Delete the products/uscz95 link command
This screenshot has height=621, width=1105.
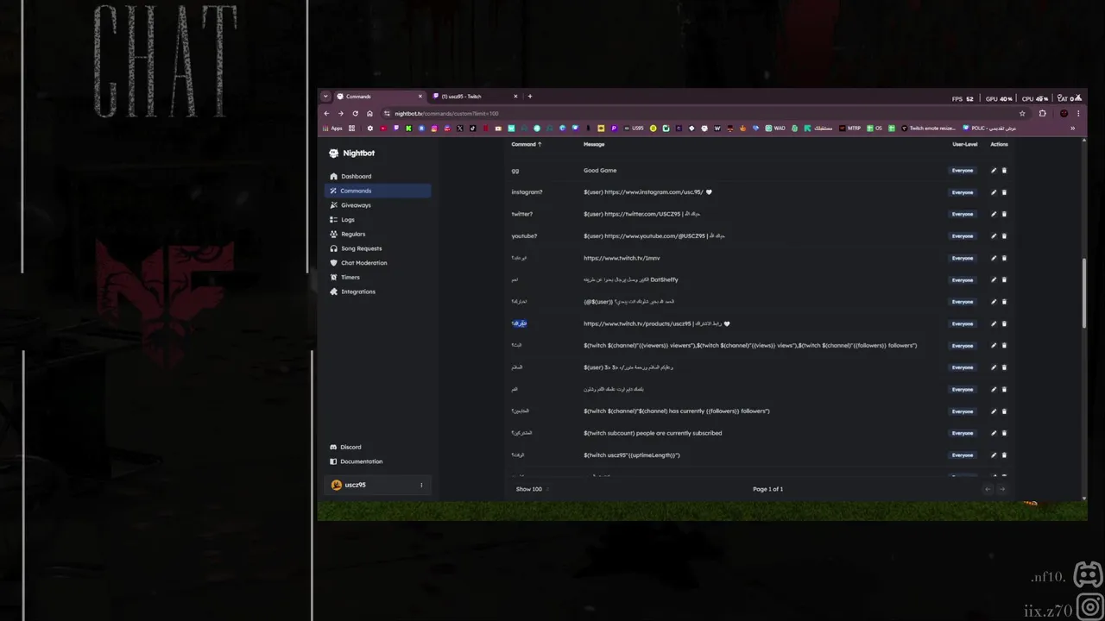click(x=1004, y=324)
